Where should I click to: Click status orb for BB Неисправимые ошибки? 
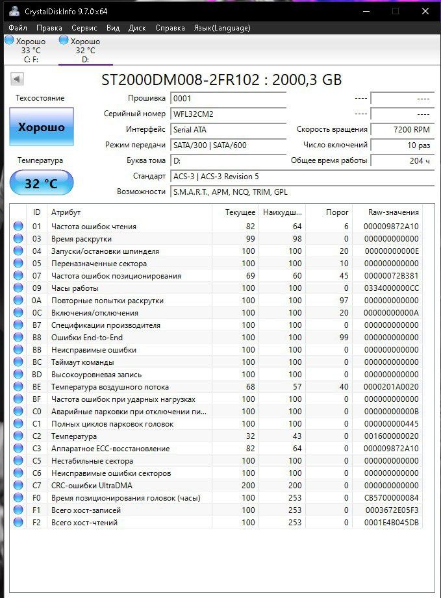18,349
